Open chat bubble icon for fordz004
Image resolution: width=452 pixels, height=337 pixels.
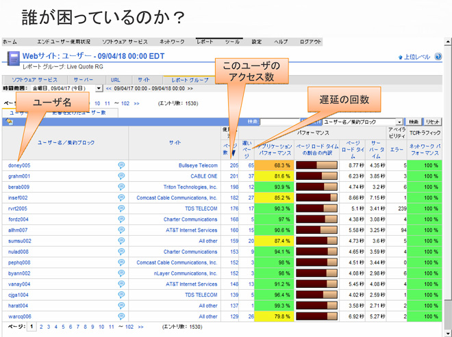[121, 219]
